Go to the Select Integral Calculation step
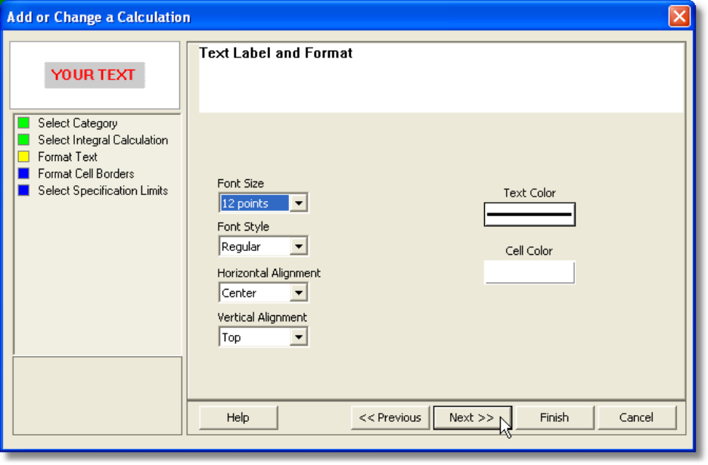Screen dimensions: 708x465 point(103,140)
